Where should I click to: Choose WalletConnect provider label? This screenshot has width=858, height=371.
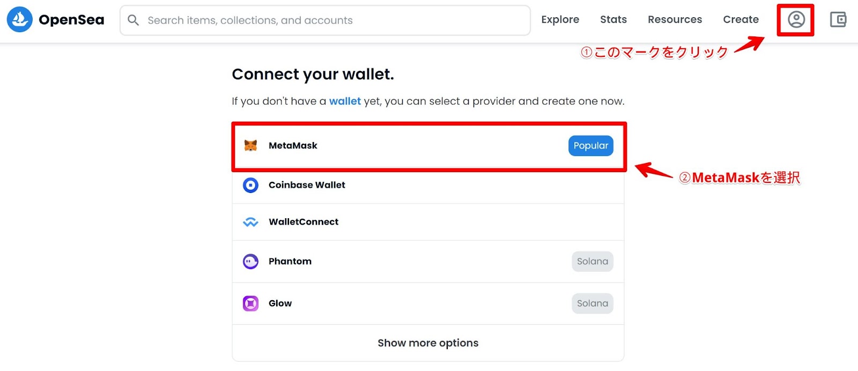tap(304, 222)
